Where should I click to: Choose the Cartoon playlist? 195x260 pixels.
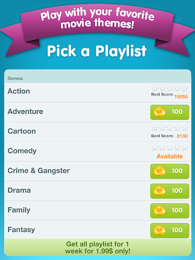pyautogui.click(x=97, y=132)
